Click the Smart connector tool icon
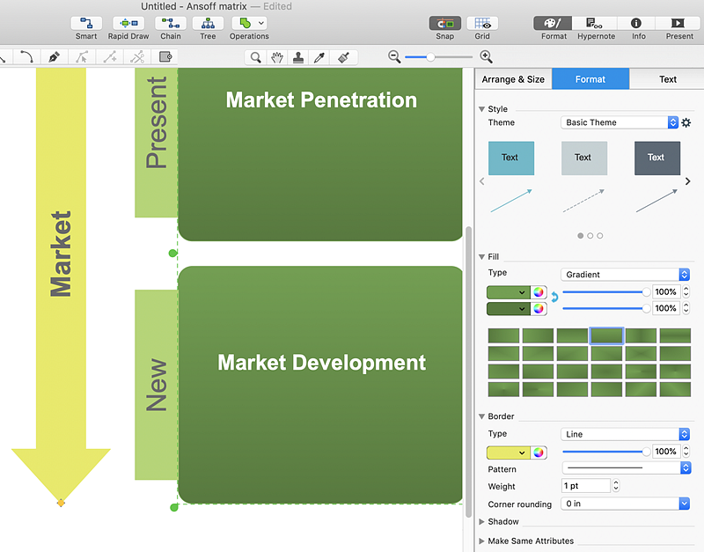The height and width of the screenshot is (552, 704). [86, 23]
